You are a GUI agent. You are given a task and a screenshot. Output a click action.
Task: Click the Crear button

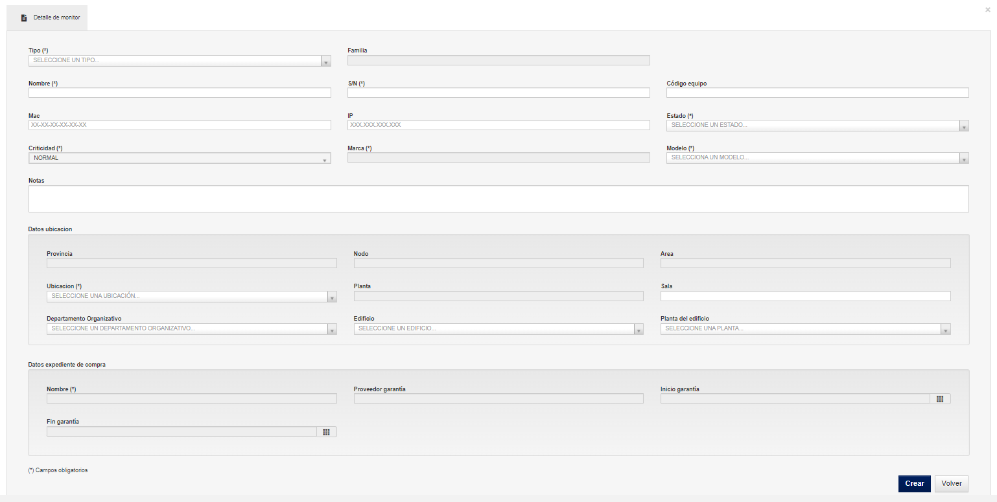tap(915, 484)
